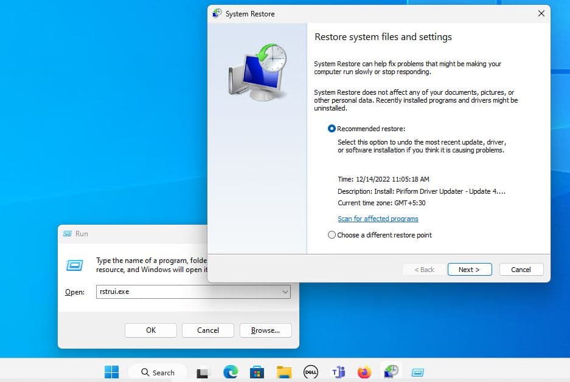Launch Firefox from the taskbar
This screenshot has width=570, height=382.
tap(364, 372)
